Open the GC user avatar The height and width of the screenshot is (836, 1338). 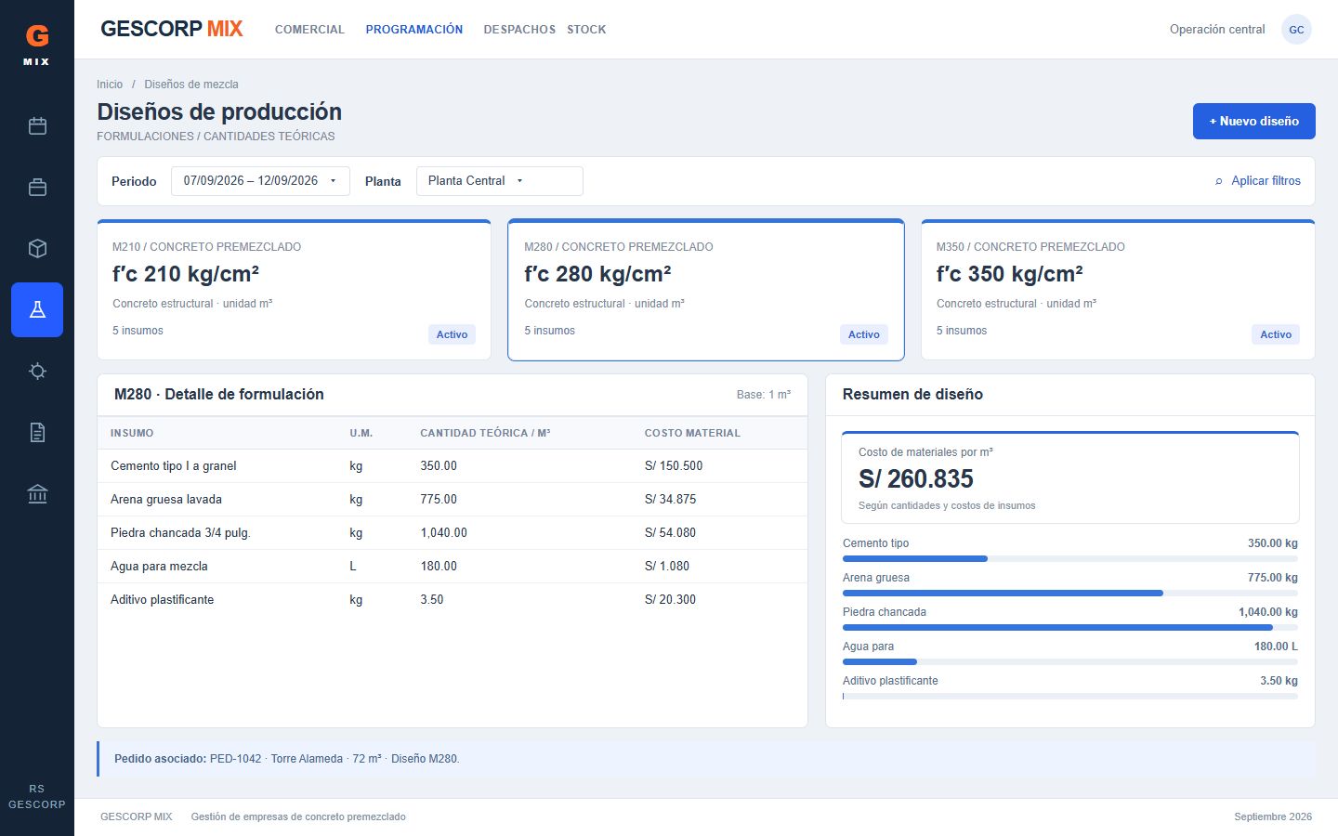point(1296,30)
